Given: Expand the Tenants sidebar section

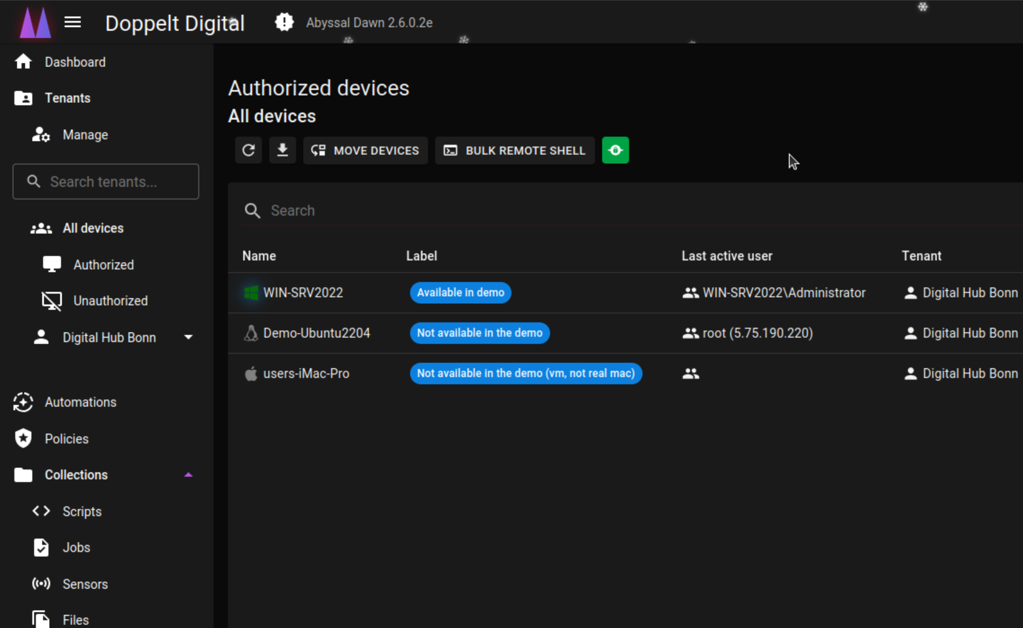Looking at the screenshot, I should [67, 97].
